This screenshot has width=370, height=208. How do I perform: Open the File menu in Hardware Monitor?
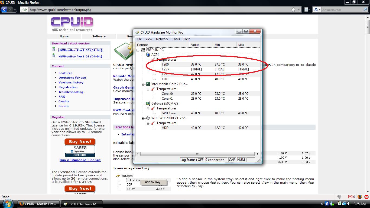tap(139, 39)
